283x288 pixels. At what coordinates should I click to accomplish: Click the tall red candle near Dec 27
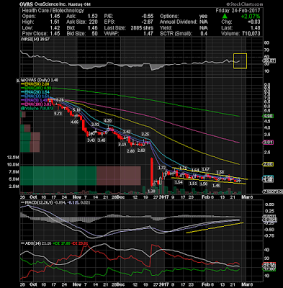(152, 171)
